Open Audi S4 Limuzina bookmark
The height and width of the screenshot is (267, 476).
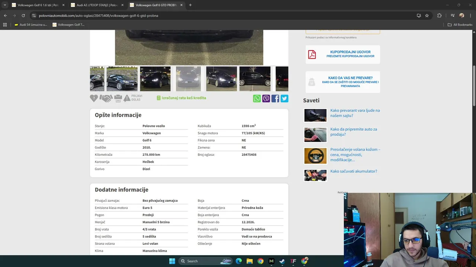[x=30, y=25]
